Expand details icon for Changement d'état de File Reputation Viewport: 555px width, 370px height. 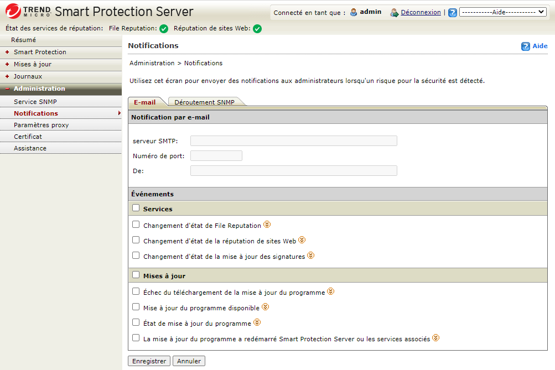(267, 225)
